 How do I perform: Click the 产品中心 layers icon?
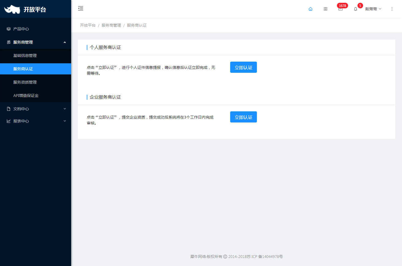point(9,29)
